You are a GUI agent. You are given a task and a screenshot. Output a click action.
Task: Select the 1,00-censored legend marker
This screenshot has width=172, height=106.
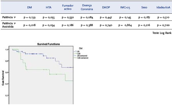(x=75, y=58)
